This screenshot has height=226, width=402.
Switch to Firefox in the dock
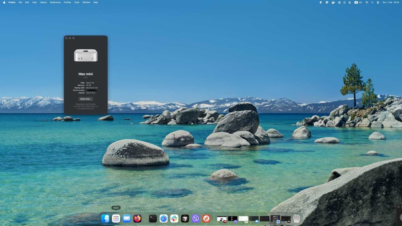(x=137, y=218)
